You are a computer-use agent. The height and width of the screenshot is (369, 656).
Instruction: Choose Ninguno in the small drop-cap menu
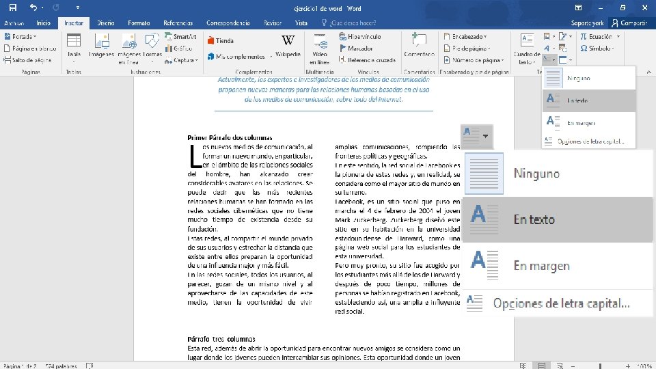click(588, 78)
